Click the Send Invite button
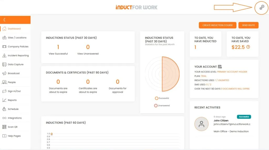 coord(249,25)
